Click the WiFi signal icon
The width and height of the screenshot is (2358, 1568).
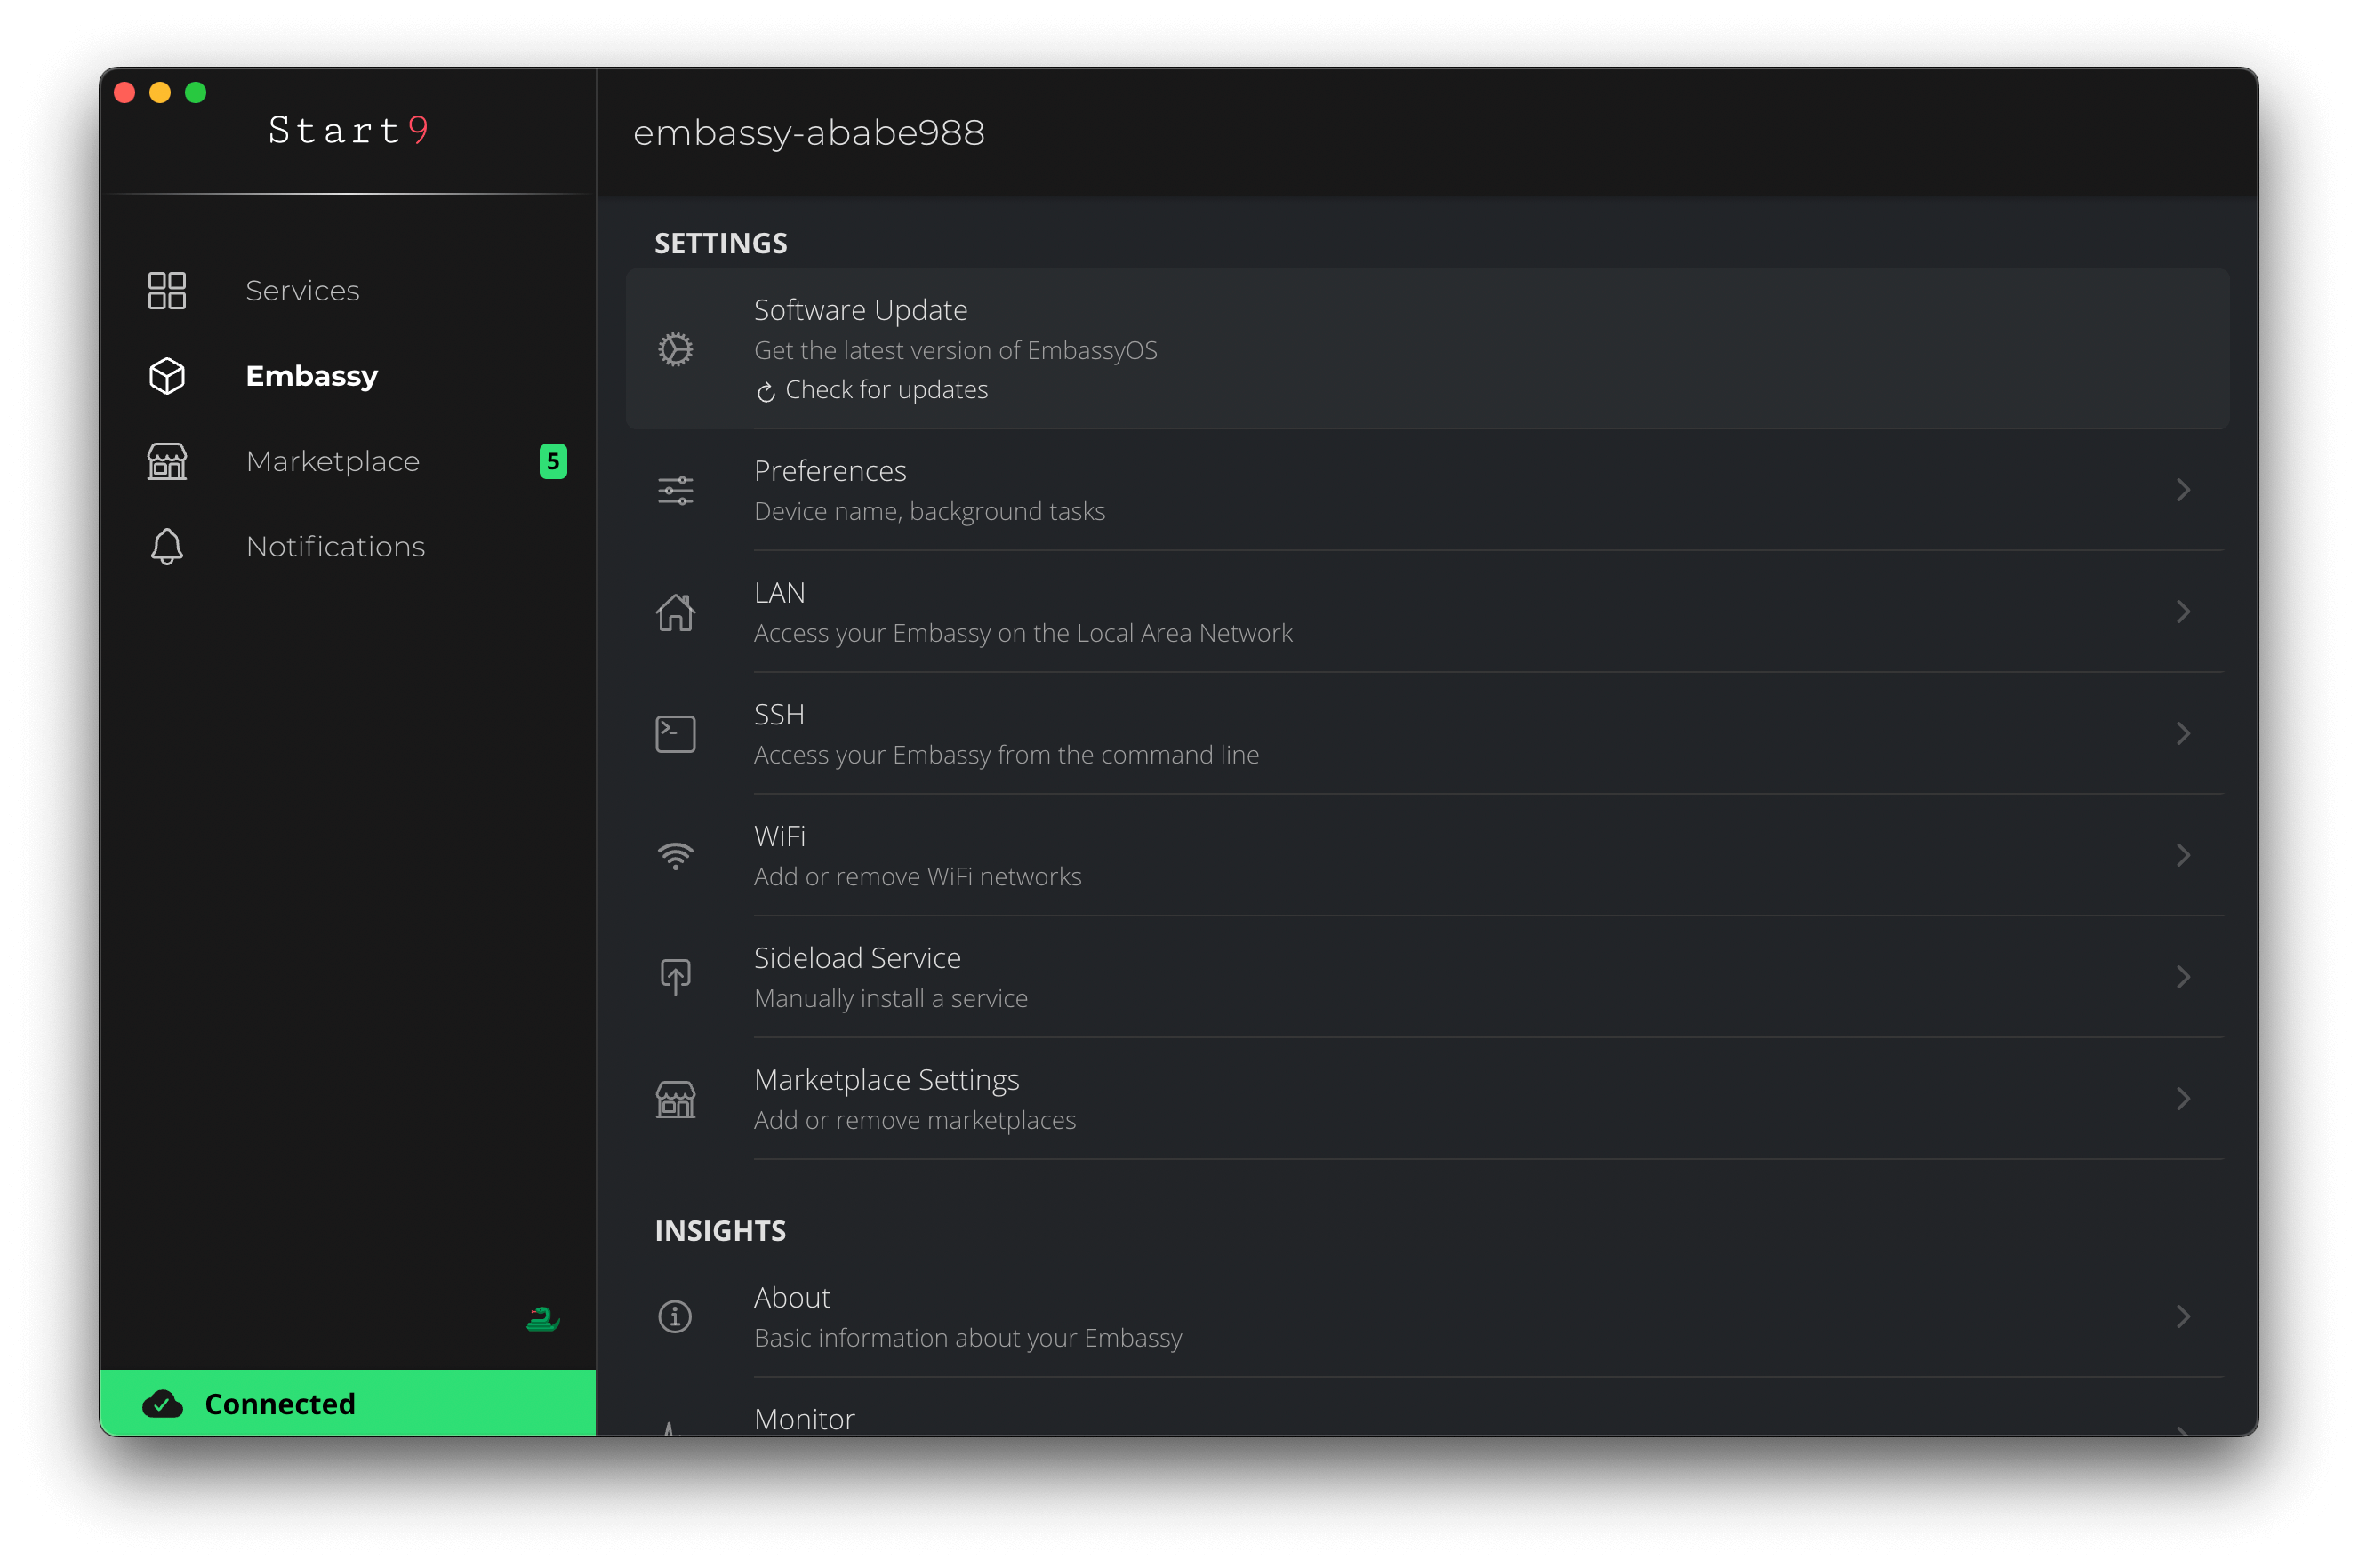[675, 856]
